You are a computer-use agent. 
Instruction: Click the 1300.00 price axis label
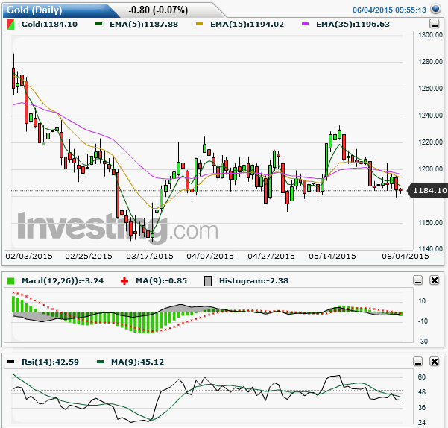(x=430, y=35)
